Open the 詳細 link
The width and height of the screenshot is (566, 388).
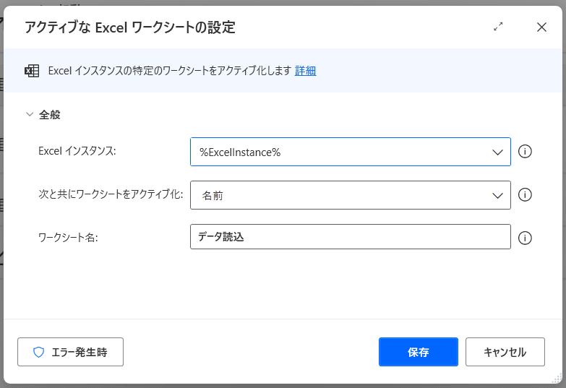[x=305, y=71]
